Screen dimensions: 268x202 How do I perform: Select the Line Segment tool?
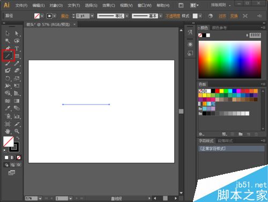click(x=8, y=56)
